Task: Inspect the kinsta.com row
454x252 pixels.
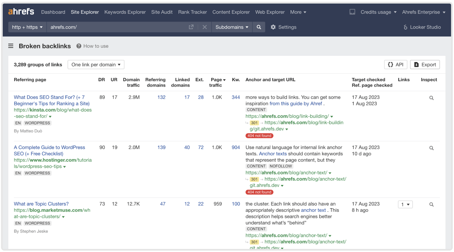Action: (431, 98)
